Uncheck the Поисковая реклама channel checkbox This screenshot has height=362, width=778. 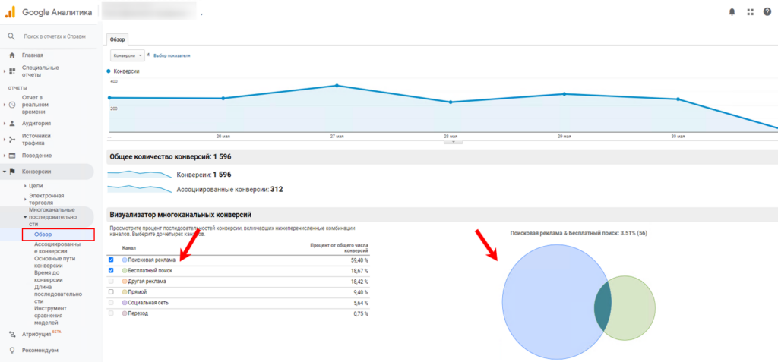pos(112,260)
